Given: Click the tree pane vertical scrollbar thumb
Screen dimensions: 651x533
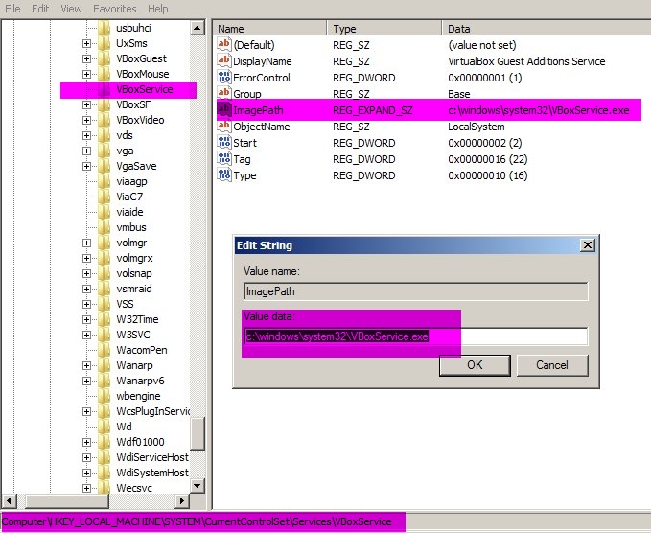Looking at the screenshot, I should click(x=198, y=434).
